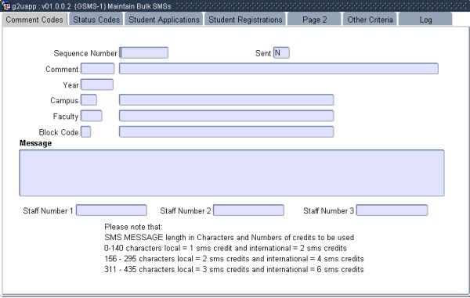
Task: Focus the Staff Number 1 field
Action: point(111,210)
